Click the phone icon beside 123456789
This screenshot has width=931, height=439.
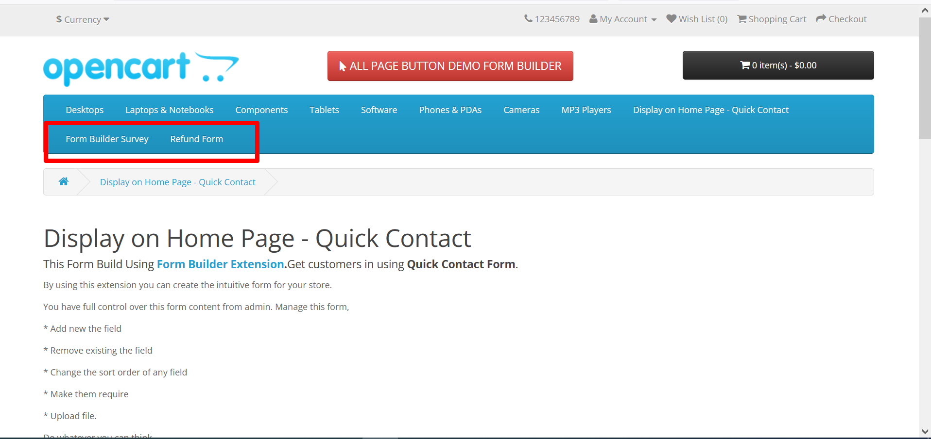click(528, 19)
